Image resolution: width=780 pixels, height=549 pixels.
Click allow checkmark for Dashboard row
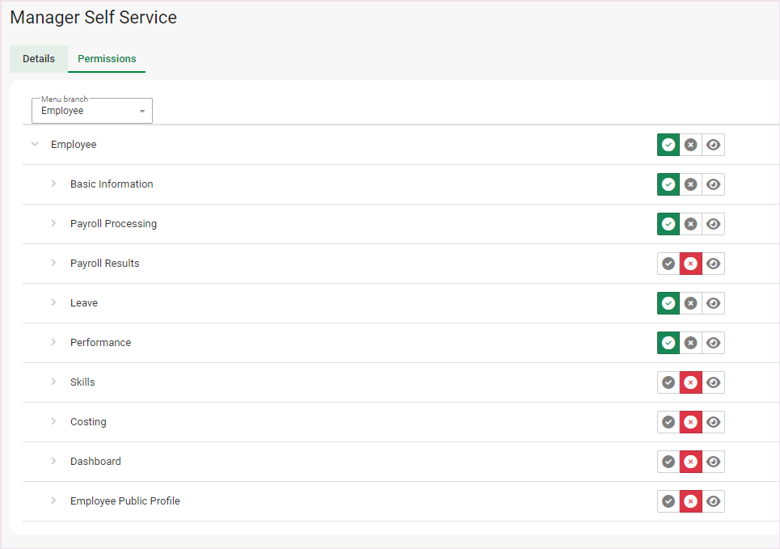click(668, 462)
